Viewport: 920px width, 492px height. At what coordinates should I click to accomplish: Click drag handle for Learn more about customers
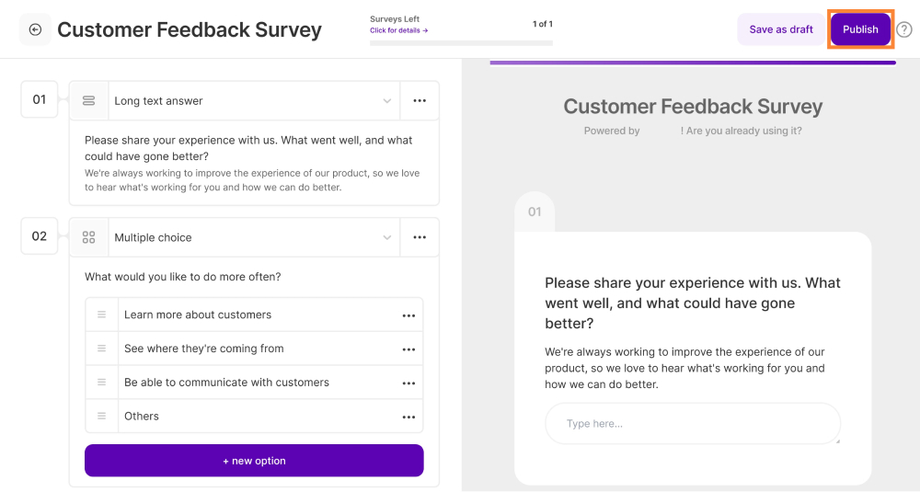click(x=102, y=315)
